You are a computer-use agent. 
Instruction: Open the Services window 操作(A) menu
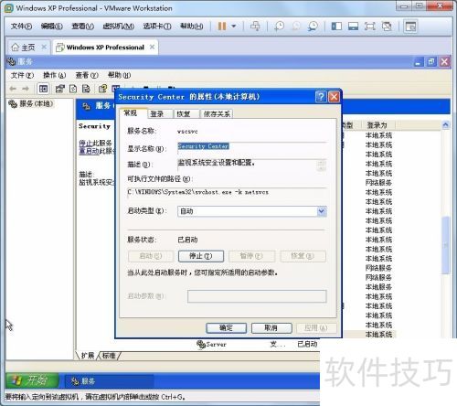(54, 75)
